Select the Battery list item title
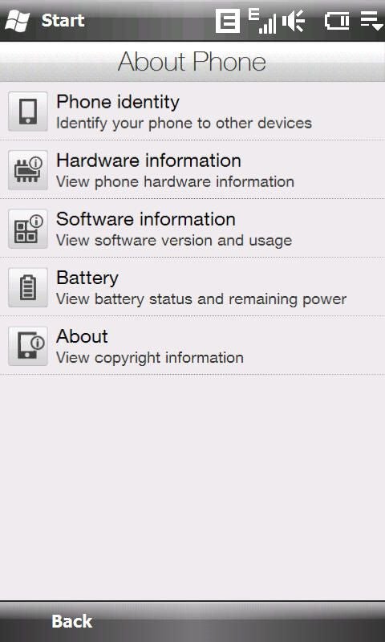This screenshot has width=385, height=642. click(87, 278)
